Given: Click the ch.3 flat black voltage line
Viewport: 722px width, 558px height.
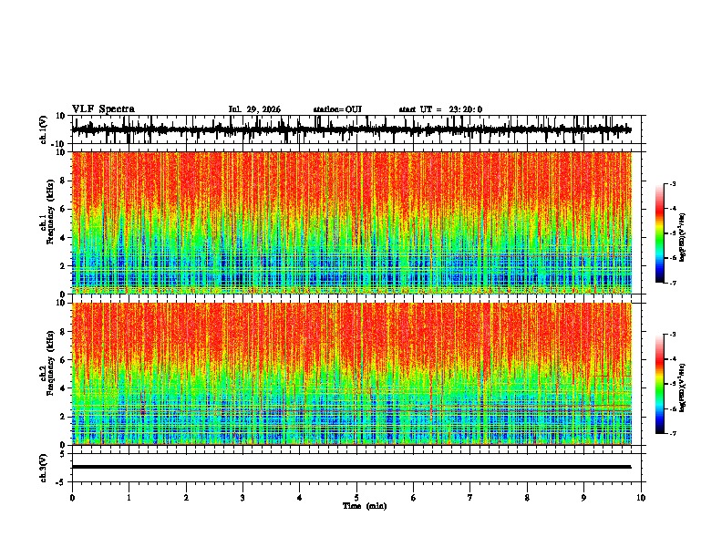Looking at the screenshot, I should [351, 467].
